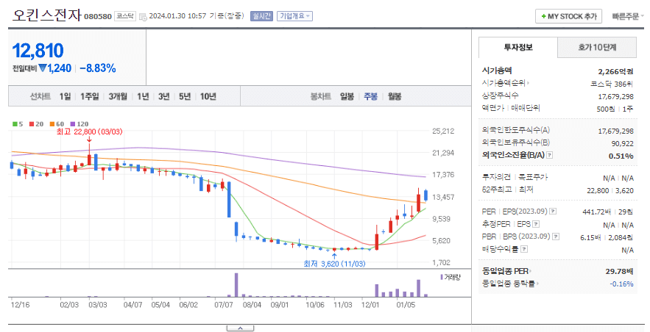Click the 최고 22,800 (03/03) chart marker
The image size is (650, 332).
pos(89,132)
